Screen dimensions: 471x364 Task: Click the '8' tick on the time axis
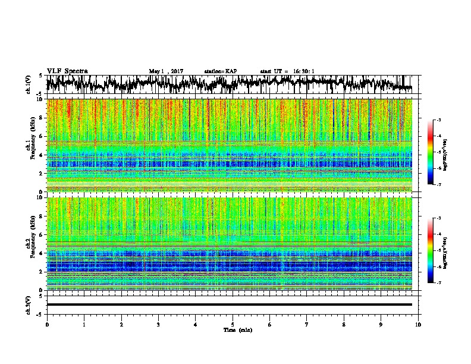coord(344,325)
